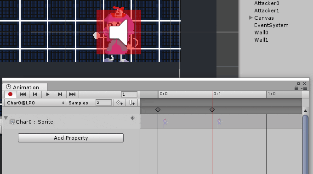Click the clock icon on Animation tab

click(8, 87)
